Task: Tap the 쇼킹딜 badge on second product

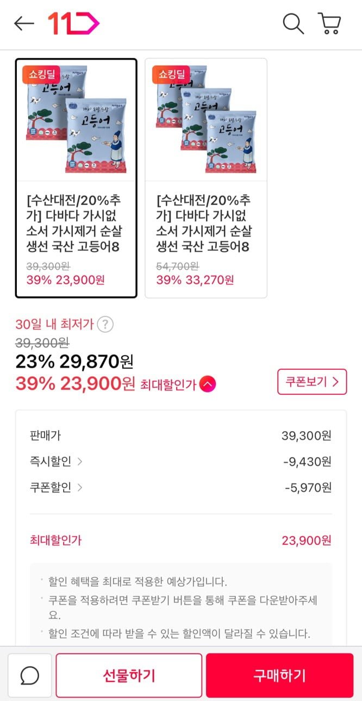Action: point(171,74)
